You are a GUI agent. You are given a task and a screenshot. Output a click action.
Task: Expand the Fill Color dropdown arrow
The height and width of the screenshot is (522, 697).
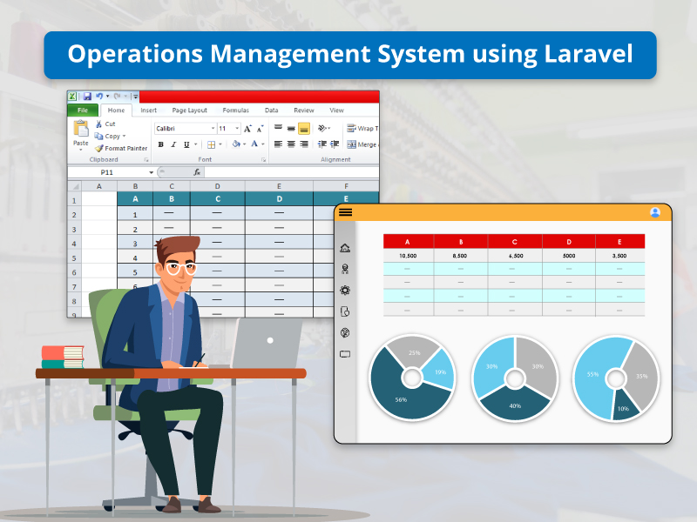coord(246,143)
